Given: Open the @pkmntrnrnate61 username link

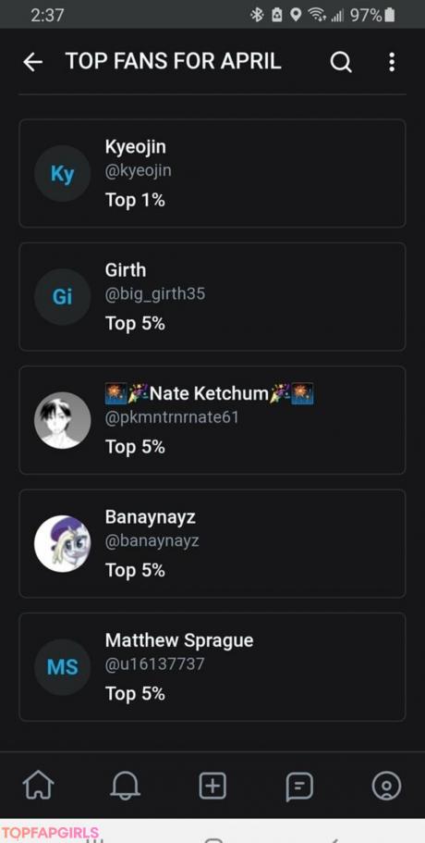Looking at the screenshot, I should tap(172, 417).
